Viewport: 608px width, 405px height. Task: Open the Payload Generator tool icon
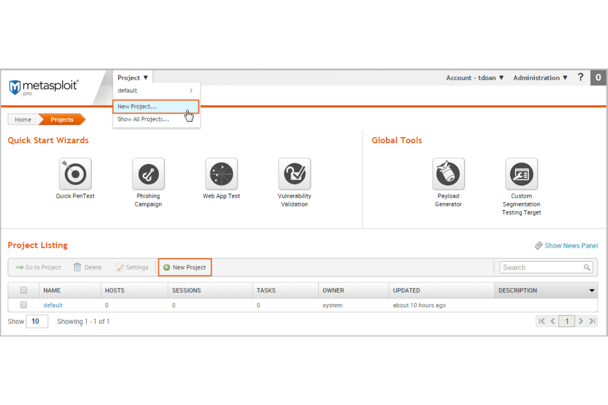click(x=448, y=174)
